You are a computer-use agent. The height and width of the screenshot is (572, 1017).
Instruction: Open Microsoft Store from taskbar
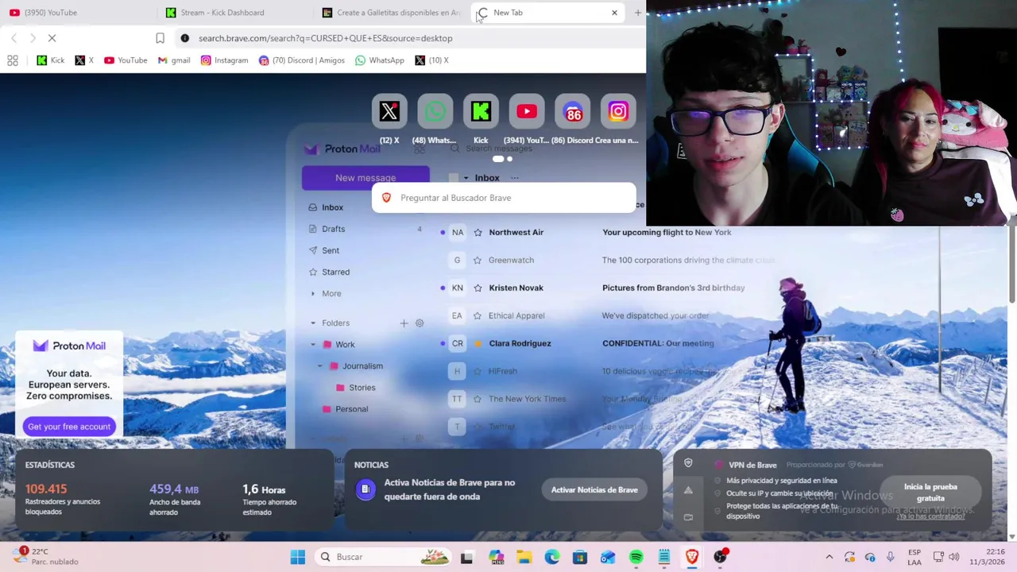(579, 557)
